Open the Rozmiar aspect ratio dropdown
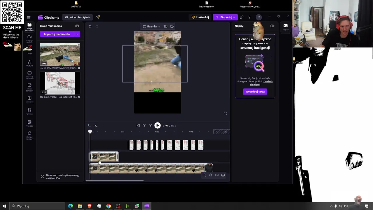This screenshot has height=210, width=373. [152, 26]
